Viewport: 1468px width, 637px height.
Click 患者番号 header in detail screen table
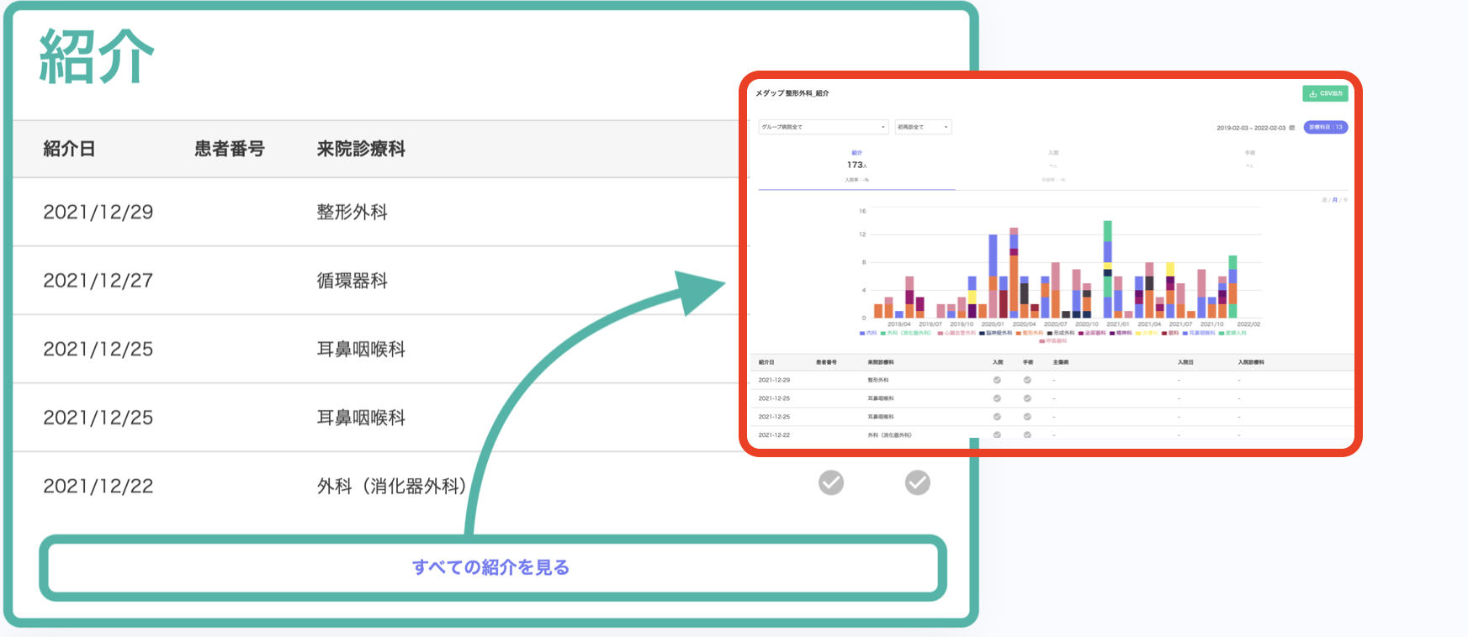coord(826,362)
